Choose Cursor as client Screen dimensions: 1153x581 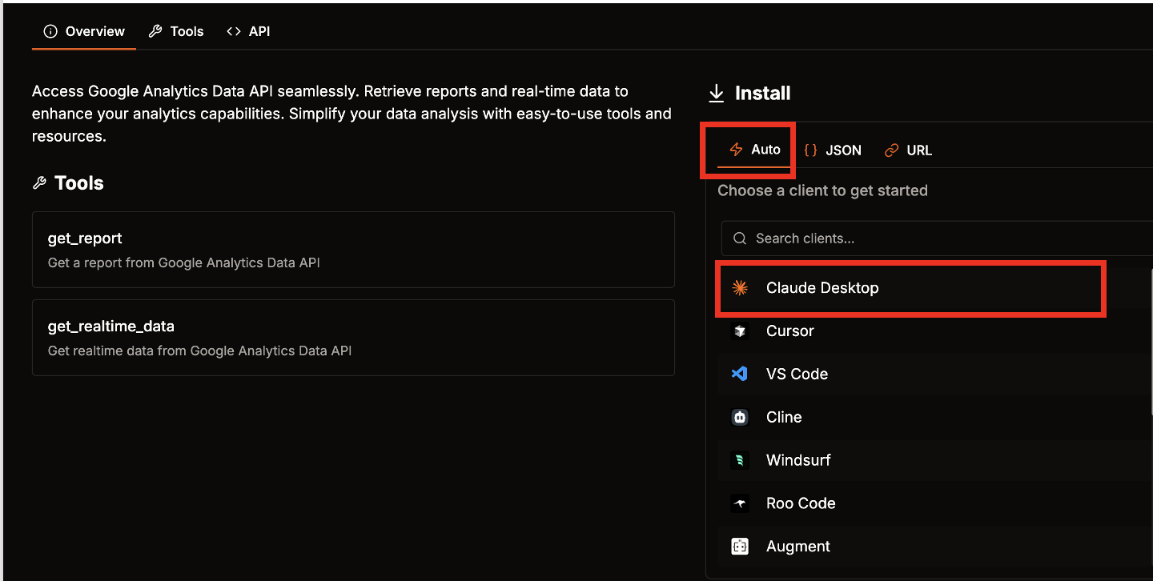pyautogui.click(x=935, y=331)
